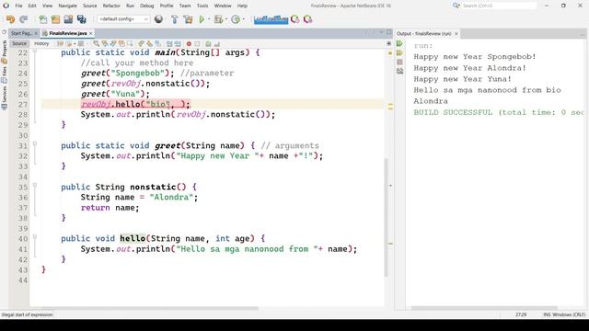Click the editor Find Selection magnifier icon
Screen dimensions: 589x331
96,43
